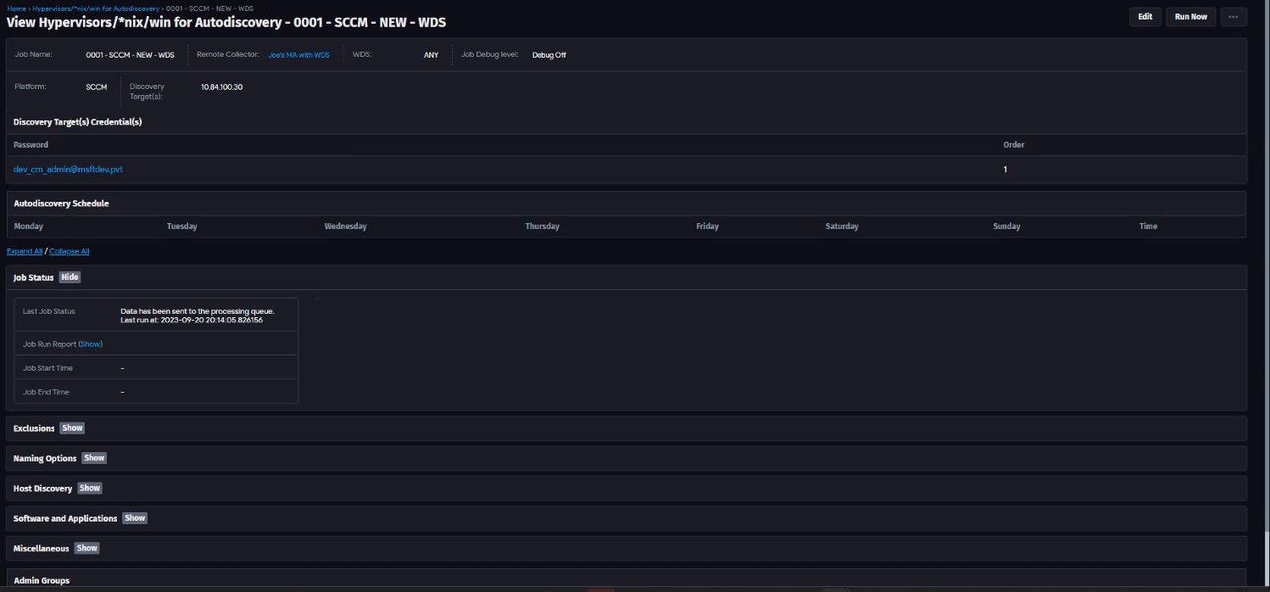
Task: Click the Admin Groups section header
Action: [x=42, y=580]
